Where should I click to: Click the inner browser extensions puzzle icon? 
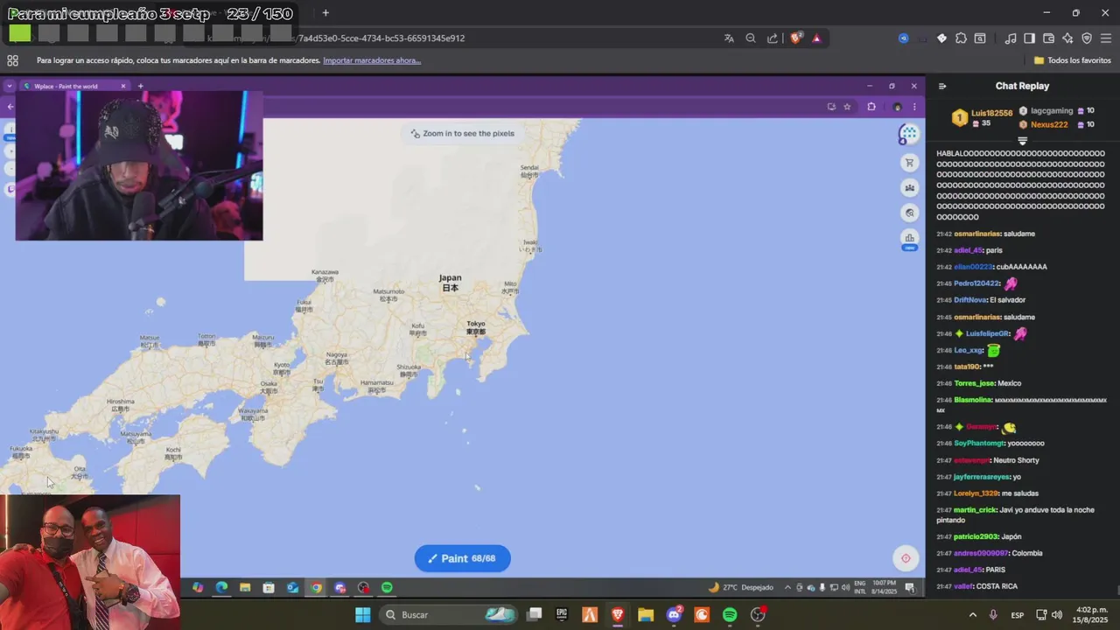point(871,107)
